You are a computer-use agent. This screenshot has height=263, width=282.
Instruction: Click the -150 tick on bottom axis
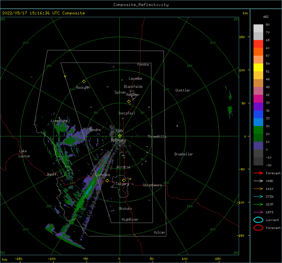point(18,259)
